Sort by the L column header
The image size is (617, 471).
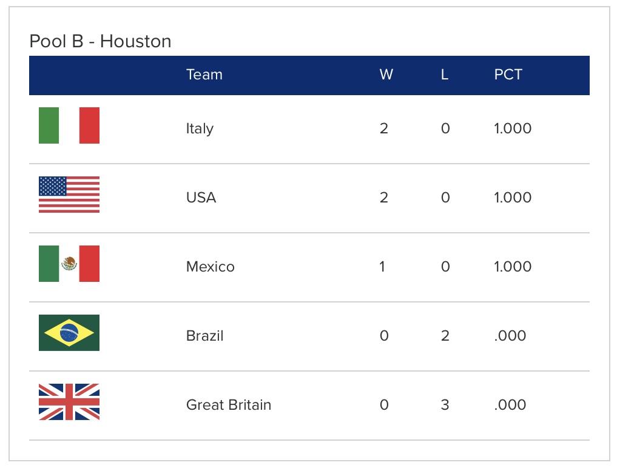445,75
